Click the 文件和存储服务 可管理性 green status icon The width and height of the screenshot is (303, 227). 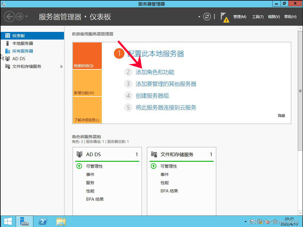tap(154, 166)
